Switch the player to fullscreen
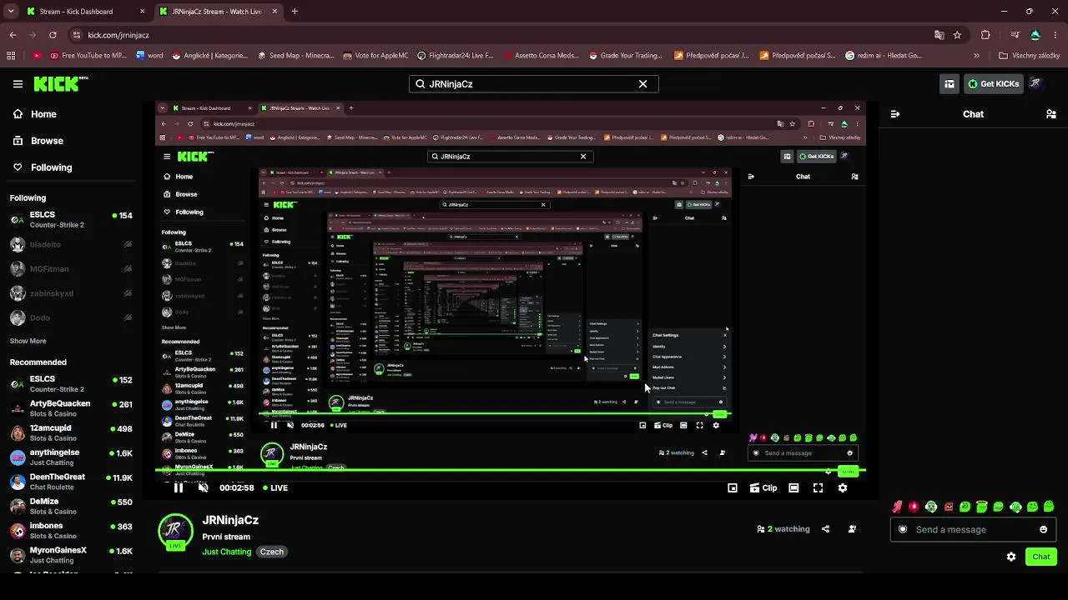The width and height of the screenshot is (1068, 600). point(818,488)
